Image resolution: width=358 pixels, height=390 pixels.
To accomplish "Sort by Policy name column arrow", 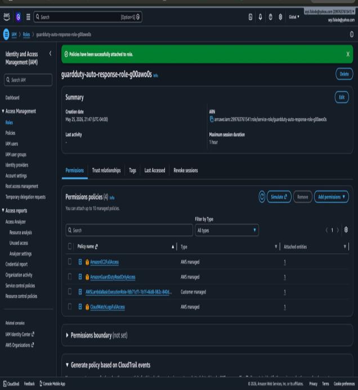I will (x=173, y=246).
